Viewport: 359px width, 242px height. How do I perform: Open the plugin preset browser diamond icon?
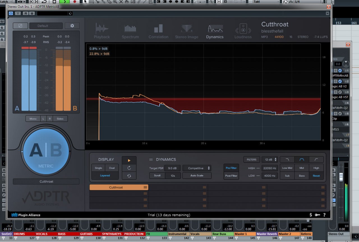[70, 13]
